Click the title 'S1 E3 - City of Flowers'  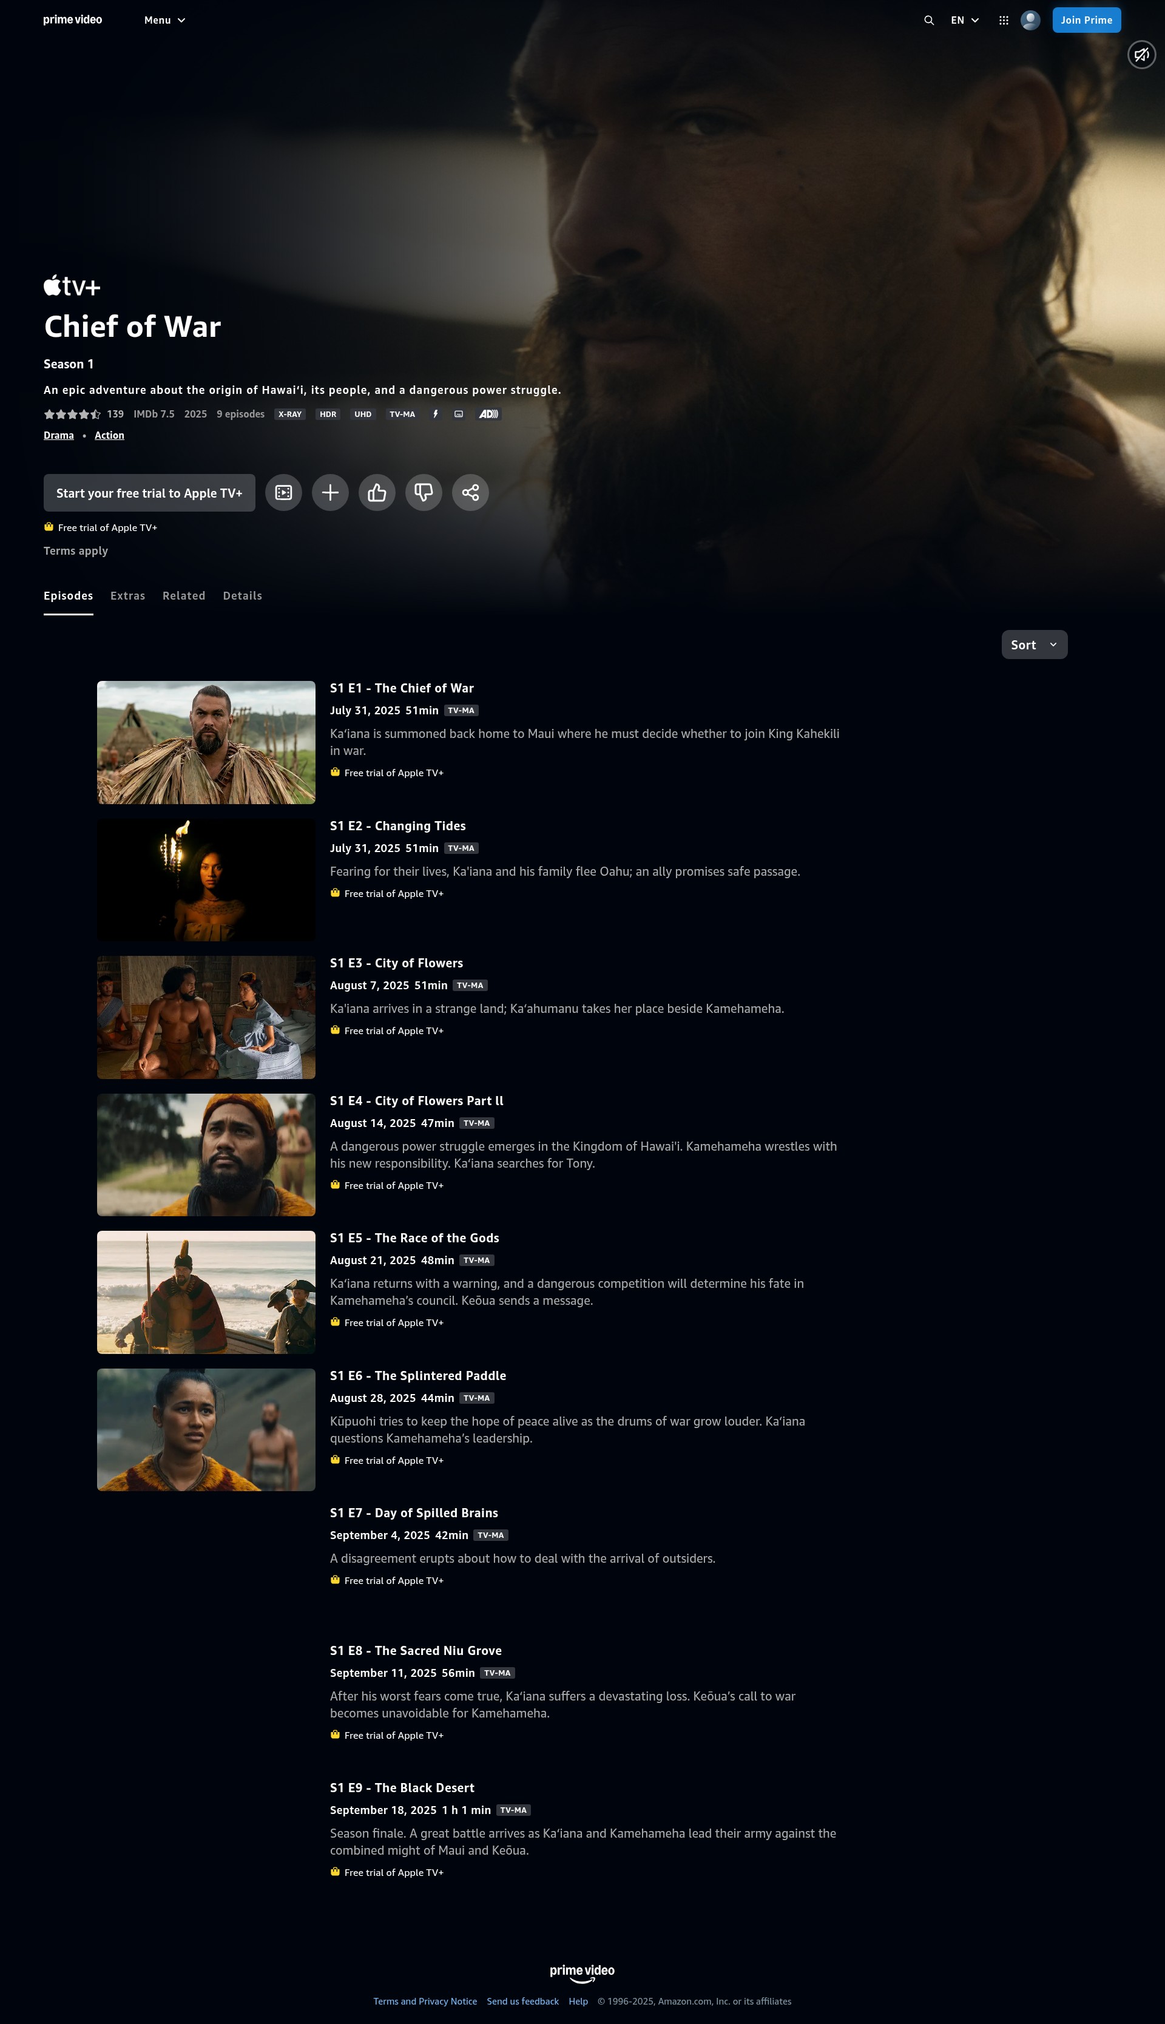click(x=397, y=963)
